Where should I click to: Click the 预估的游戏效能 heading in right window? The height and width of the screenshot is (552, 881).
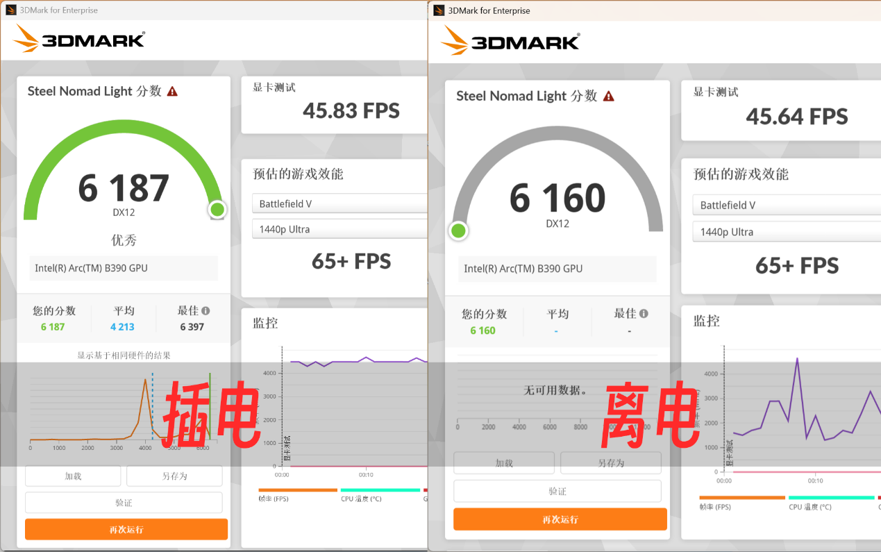coord(741,174)
